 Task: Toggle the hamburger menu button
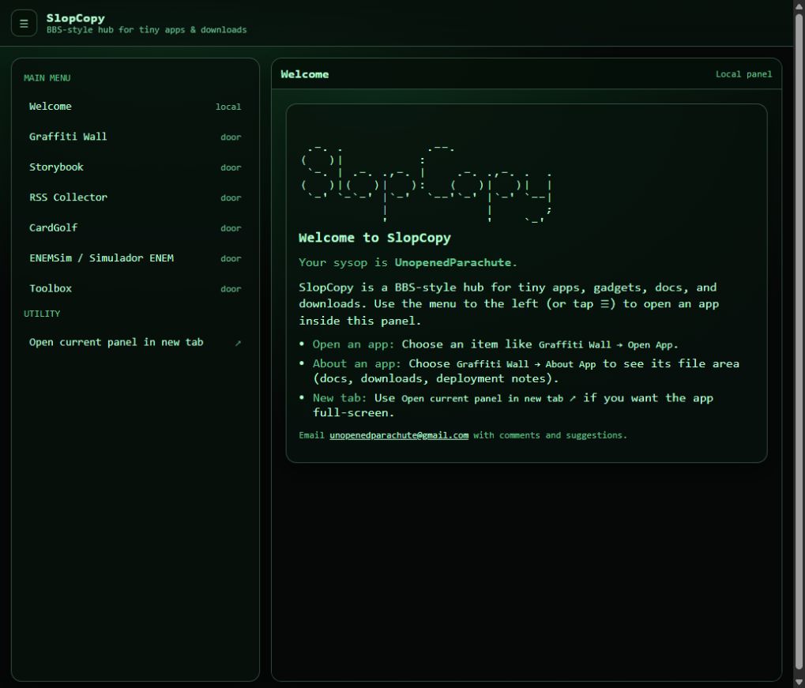24,23
